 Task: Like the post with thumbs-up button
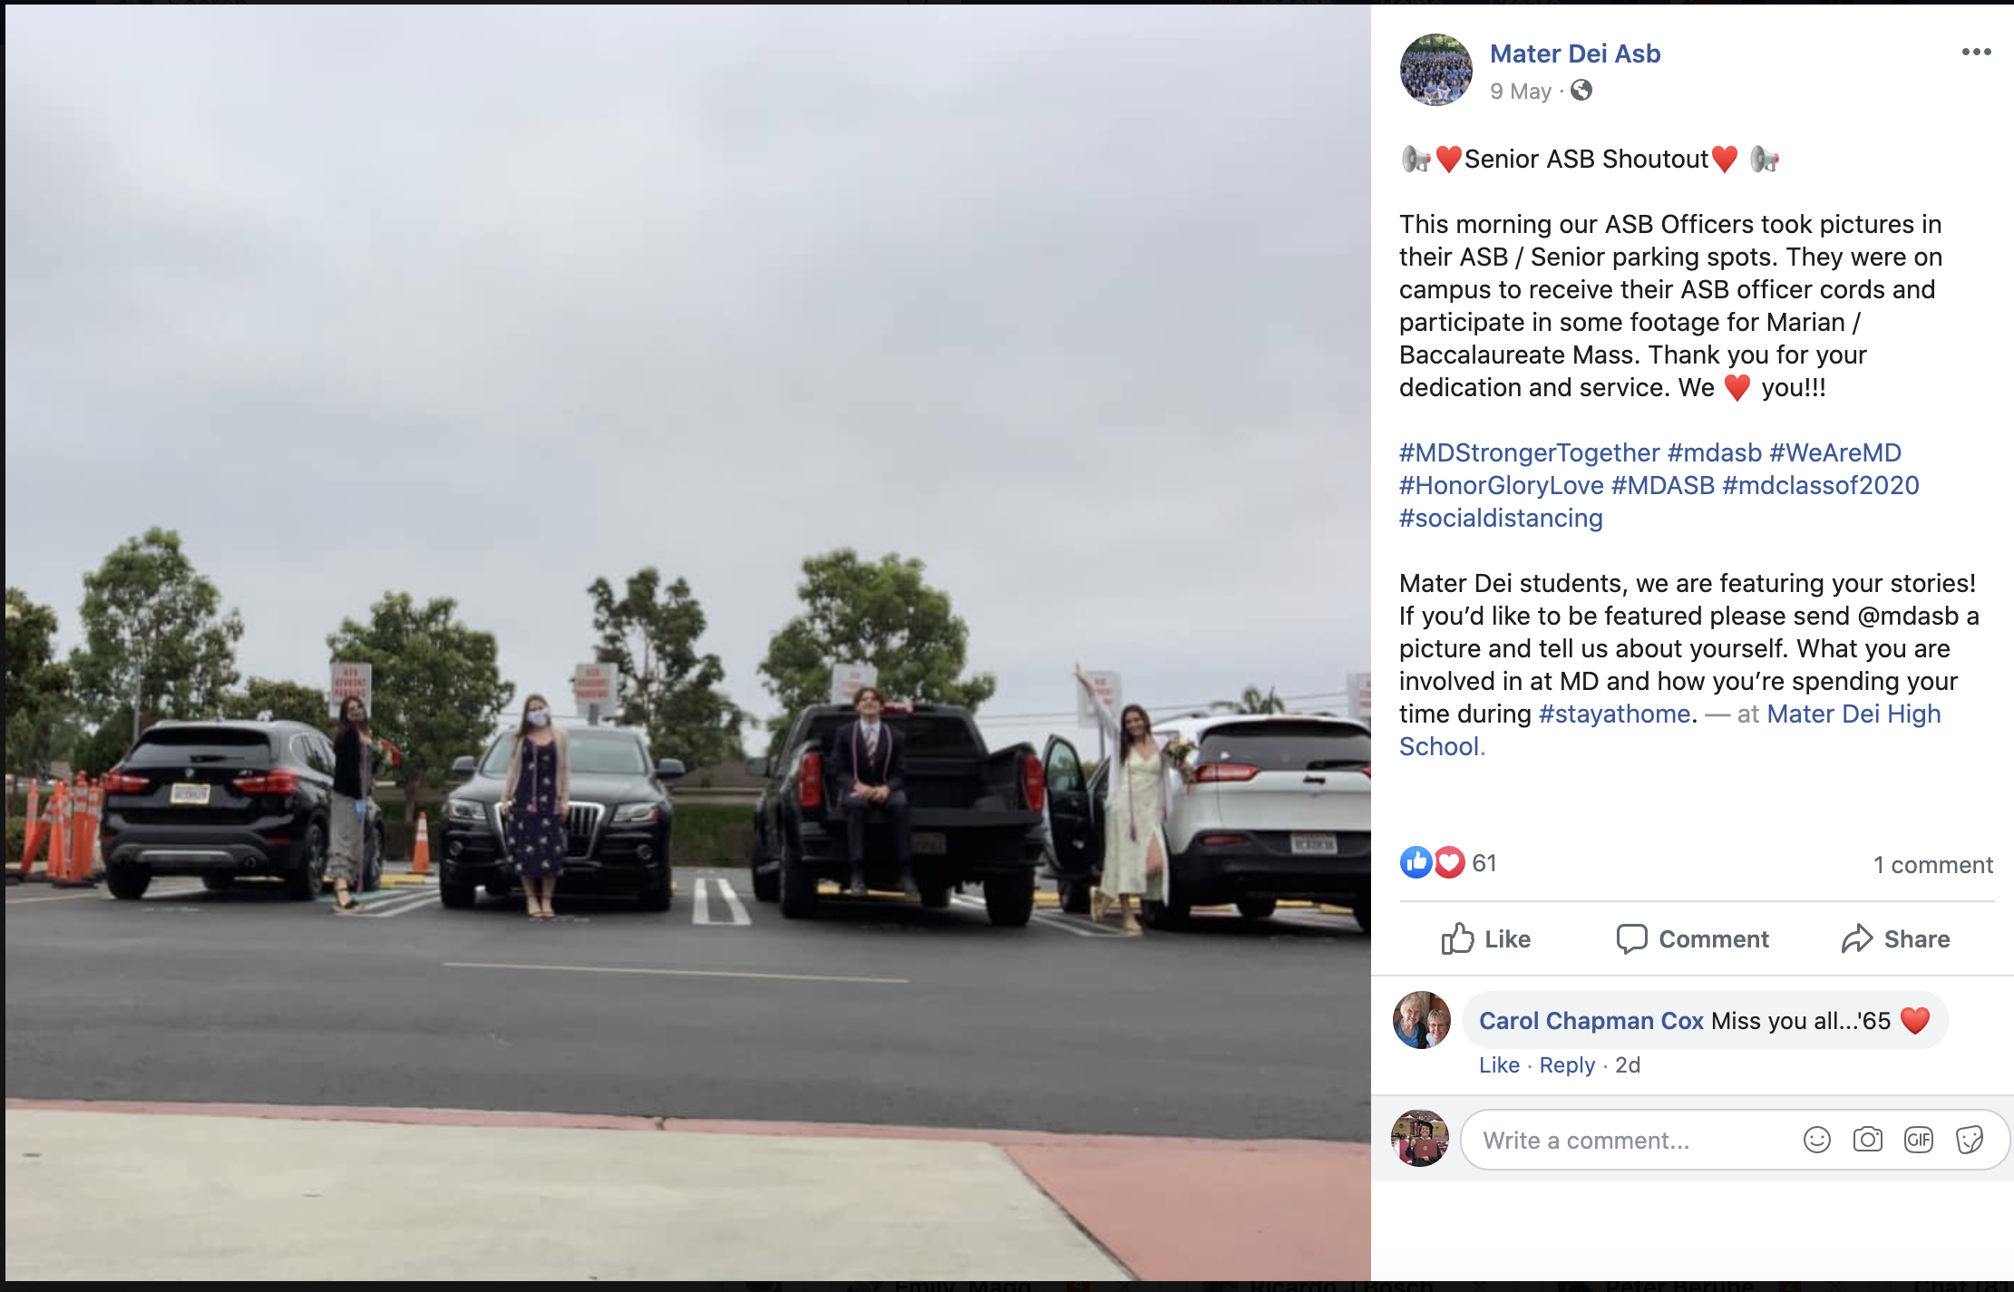click(x=1485, y=938)
